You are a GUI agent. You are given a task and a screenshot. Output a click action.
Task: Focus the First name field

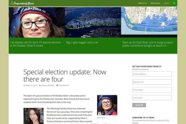152,90
